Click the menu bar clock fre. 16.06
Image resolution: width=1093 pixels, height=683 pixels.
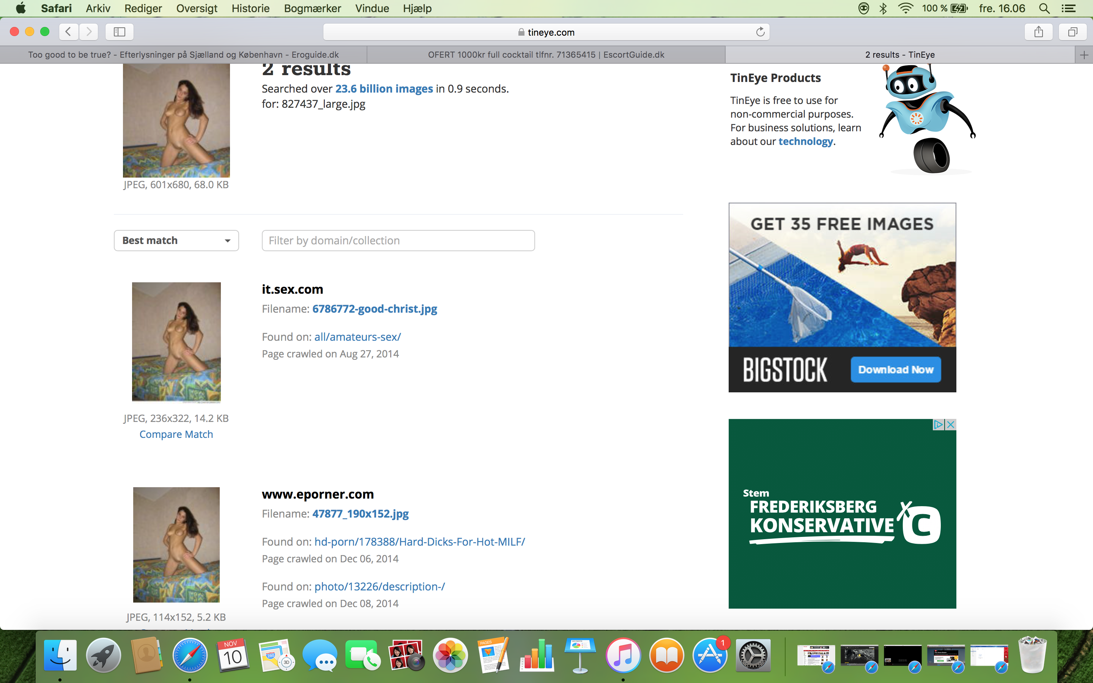tap(1002, 8)
